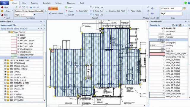Click the Width (In) 2.00 field
The width and height of the screenshot is (190, 107).
pyautogui.click(x=157, y=51)
